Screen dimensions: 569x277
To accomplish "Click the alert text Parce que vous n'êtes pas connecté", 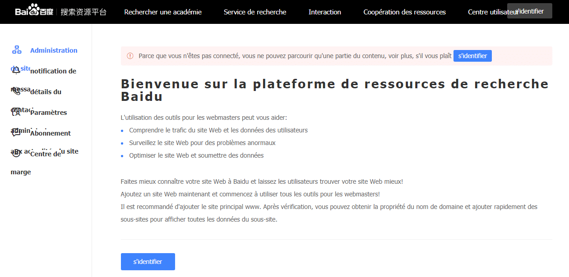I will coord(295,56).
